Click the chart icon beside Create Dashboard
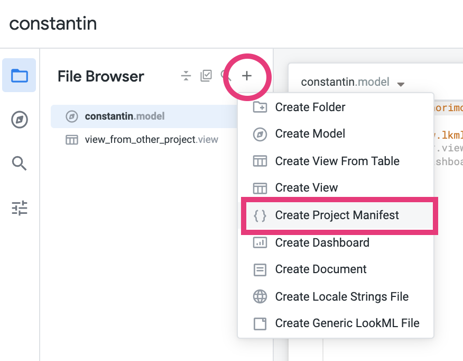This screenshot has height=361, width=463. [x=260, y=242]
